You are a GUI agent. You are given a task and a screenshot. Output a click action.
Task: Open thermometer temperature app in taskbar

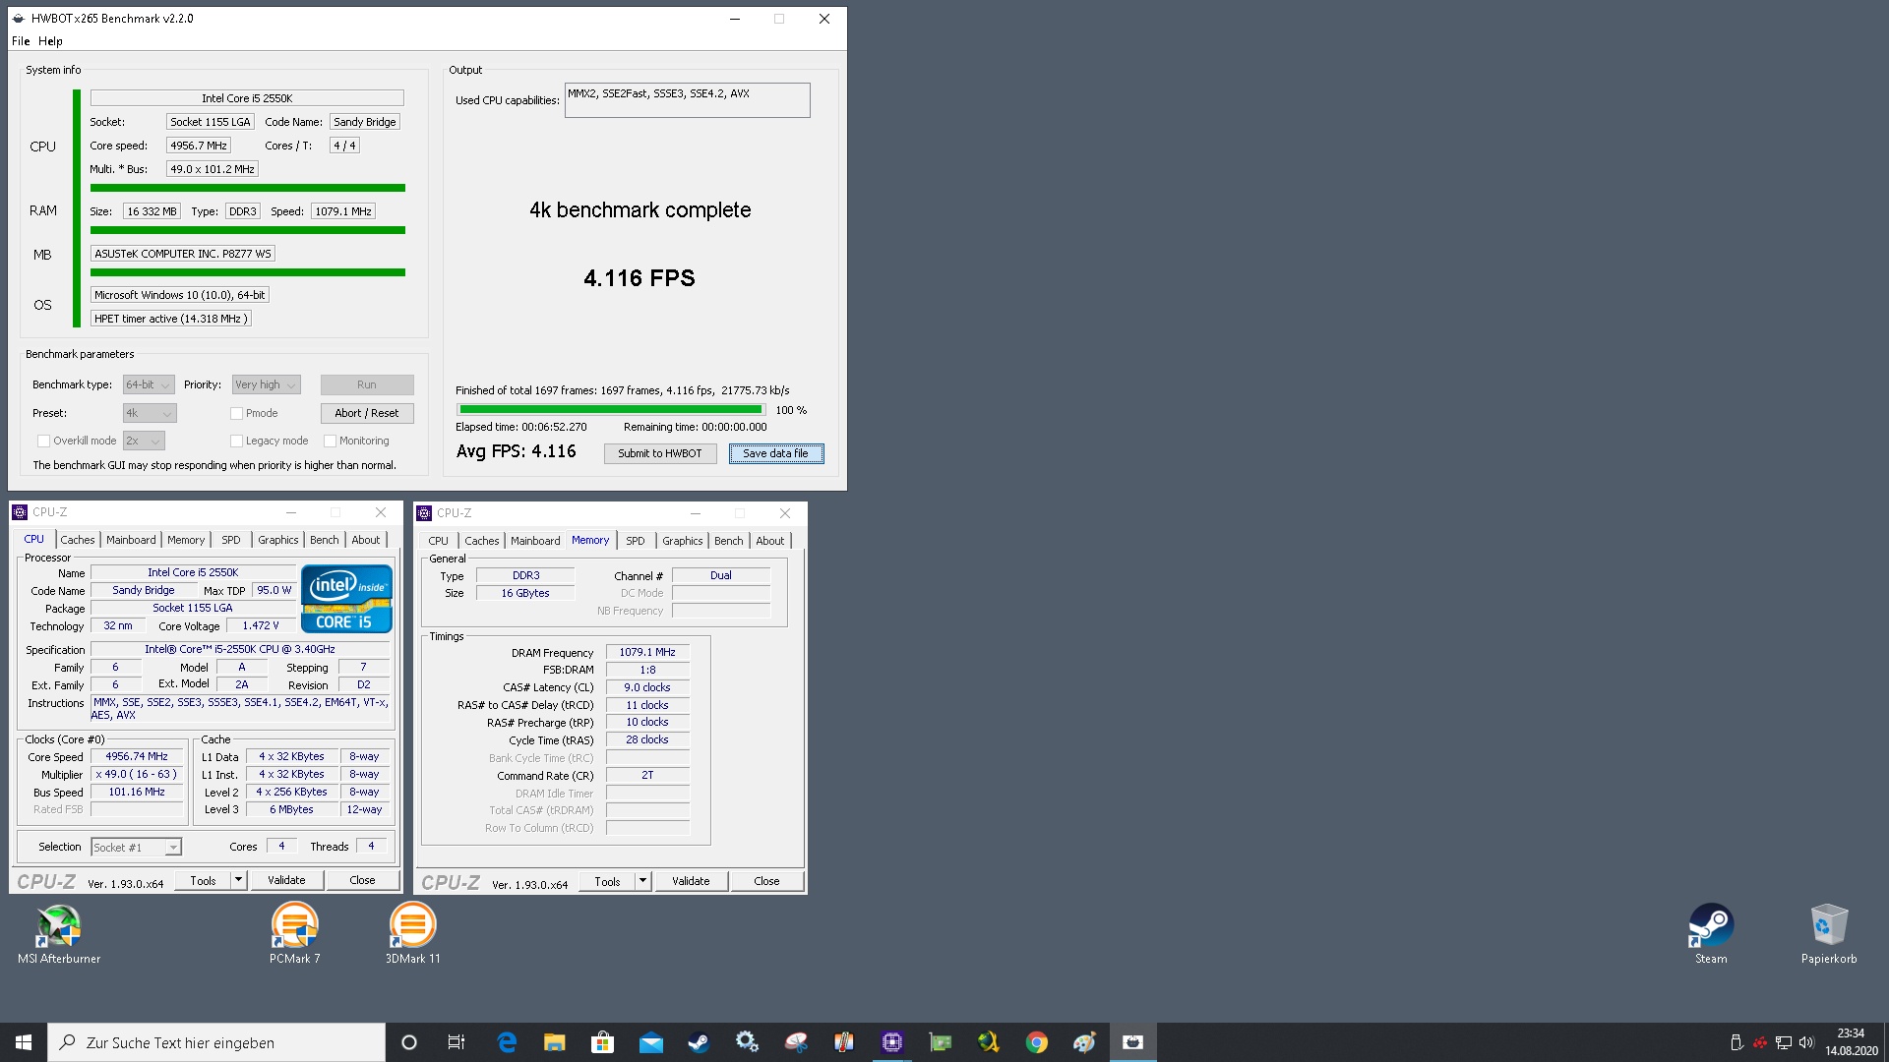pyautogui.click(x=843, y=1042)
